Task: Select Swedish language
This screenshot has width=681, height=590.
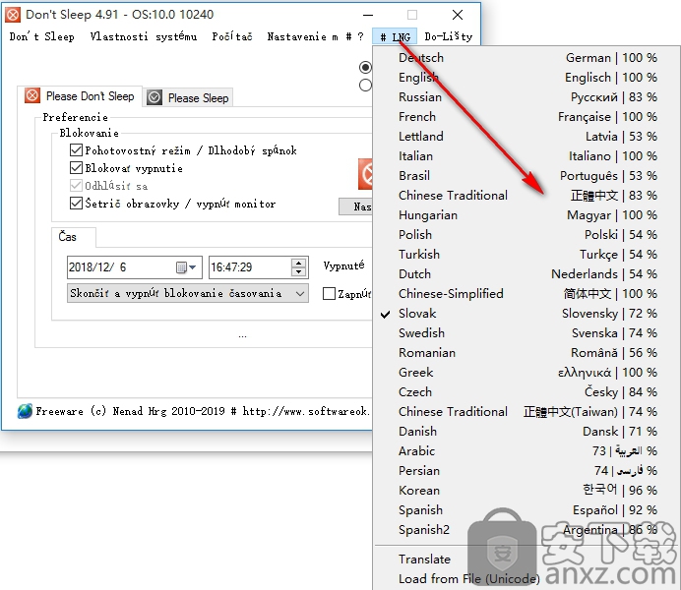Action: [x=526, y=332]
